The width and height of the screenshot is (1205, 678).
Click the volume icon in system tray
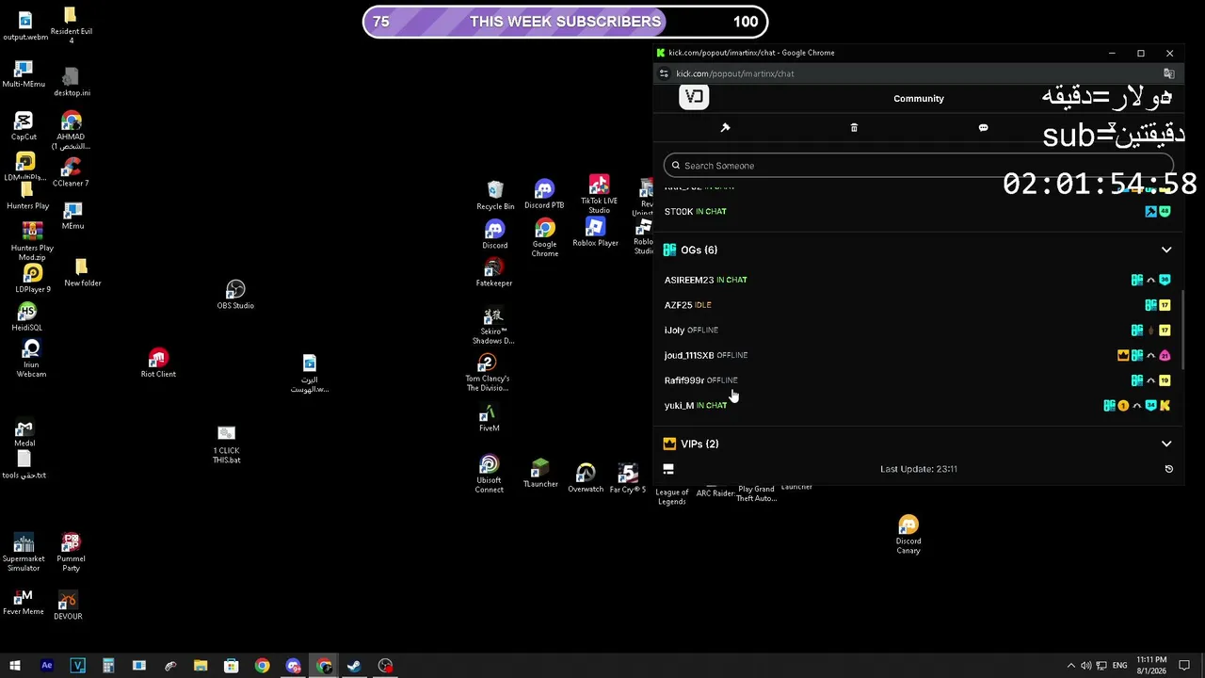[x=1086, y=666]
